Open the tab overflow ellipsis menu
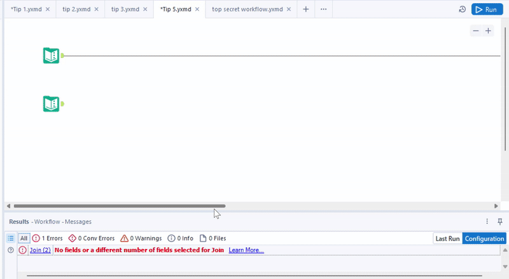This screenshot has height=279, width=509. click(x=324, y=9)
